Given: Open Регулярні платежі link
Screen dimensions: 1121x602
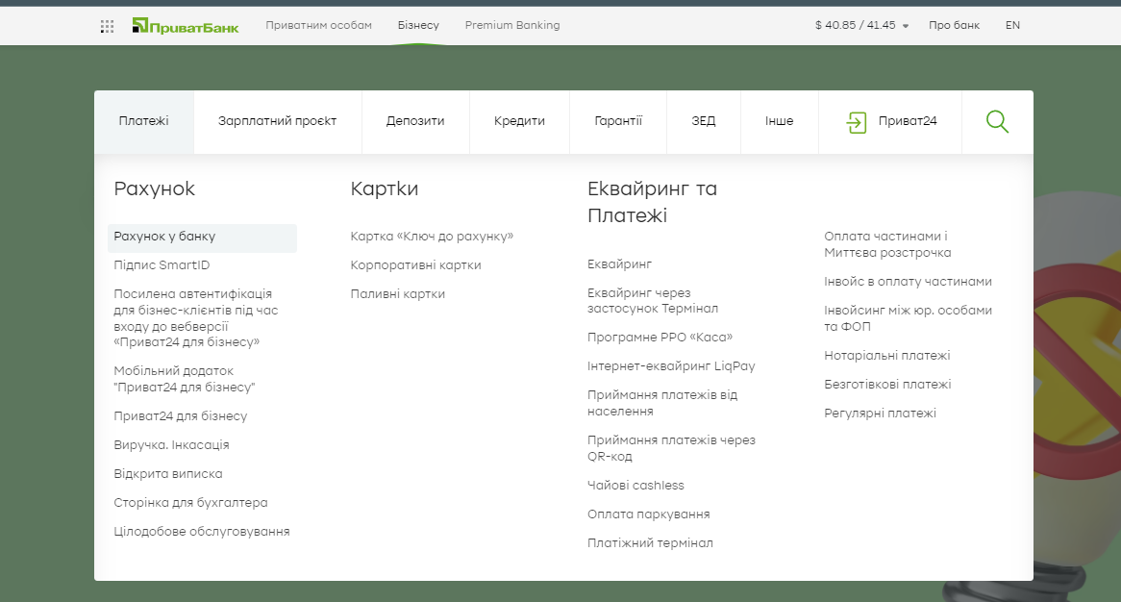Looking at the screenshot, I should click(x=880, y=414).
